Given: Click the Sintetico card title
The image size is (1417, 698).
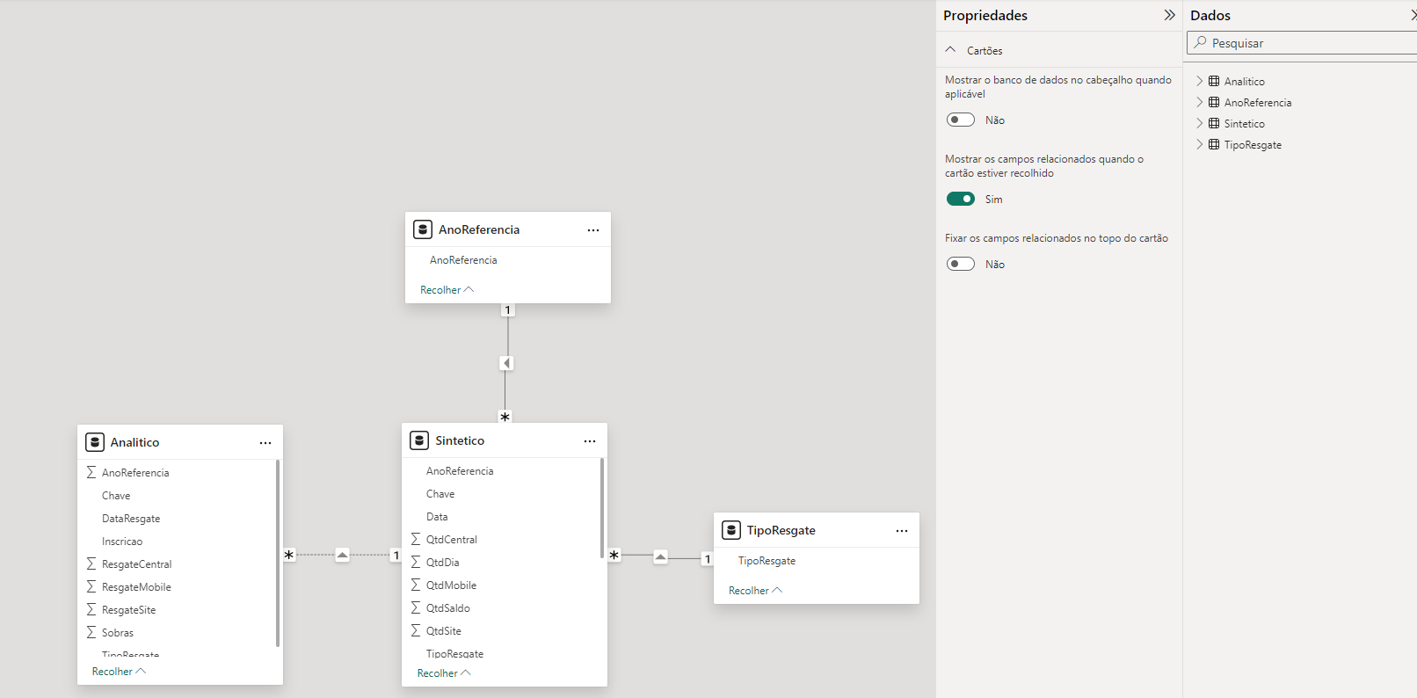Looking at the screenshot, I should tap(460, 440).
